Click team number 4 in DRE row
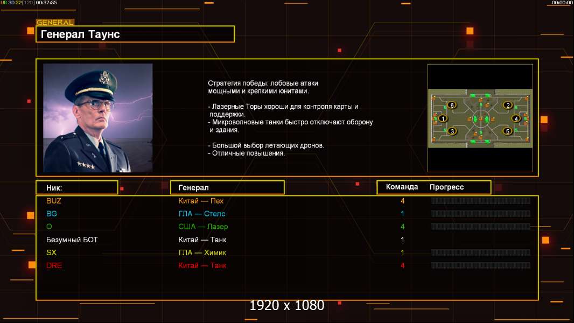This screenshot has width=574, height=323. [402, 265]
